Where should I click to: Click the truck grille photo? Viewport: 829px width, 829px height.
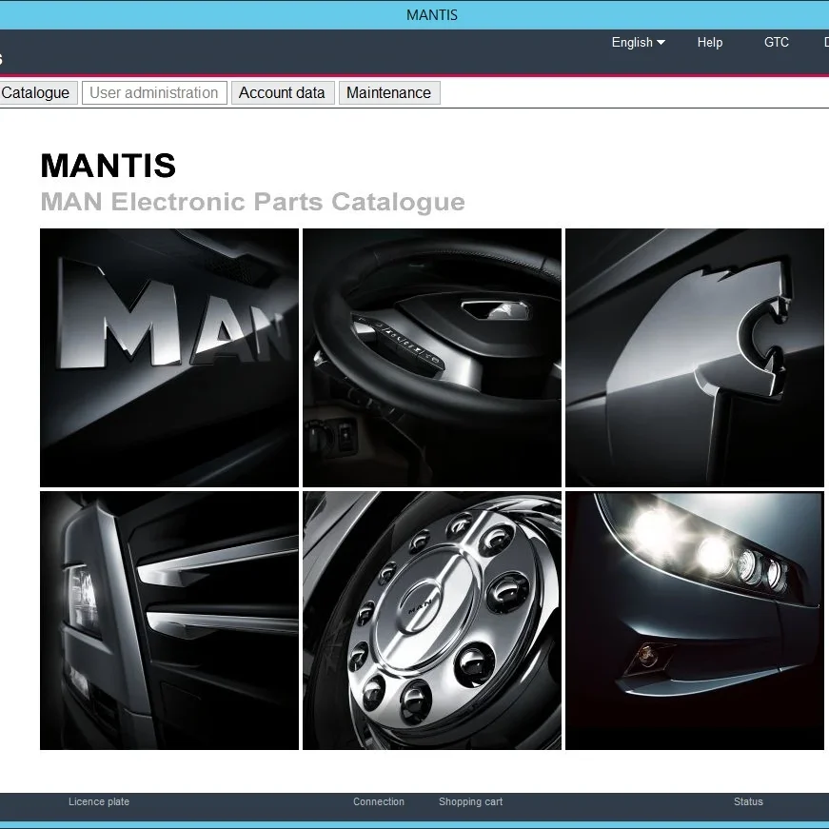pos(168,620)
